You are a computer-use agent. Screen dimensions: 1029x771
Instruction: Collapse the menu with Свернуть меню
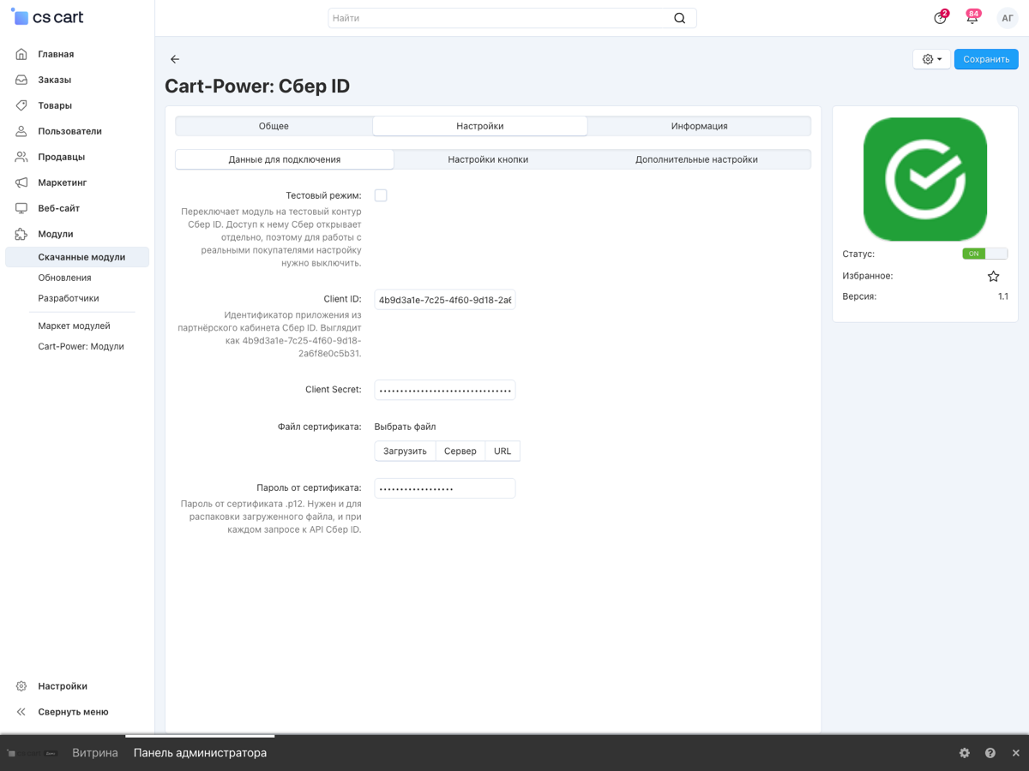click(x=73, y=712)
